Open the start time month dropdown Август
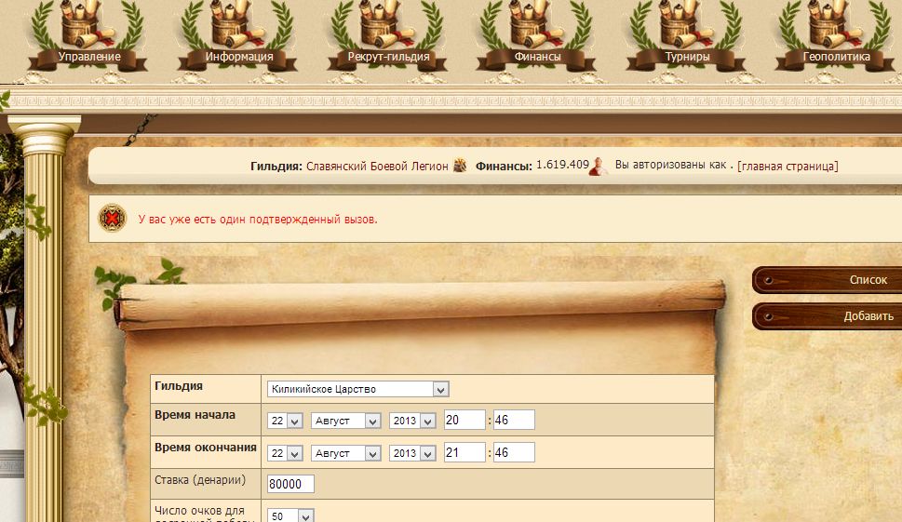Viewport: 902px width, 522px height. [x=345, y=422]
